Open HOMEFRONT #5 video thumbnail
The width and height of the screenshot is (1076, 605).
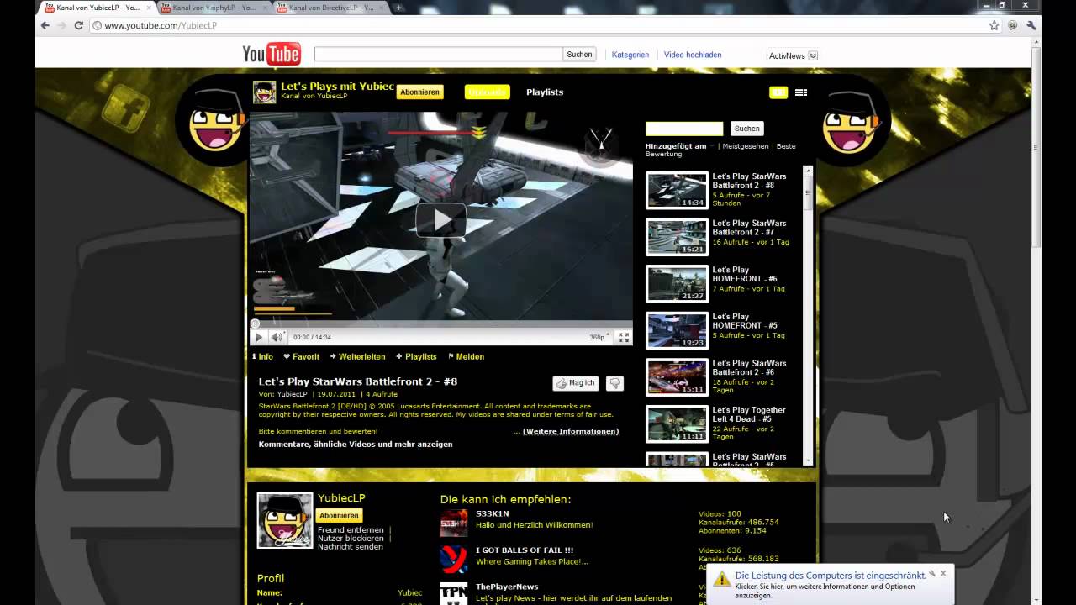pyautogui.click(x=677, y=330)
